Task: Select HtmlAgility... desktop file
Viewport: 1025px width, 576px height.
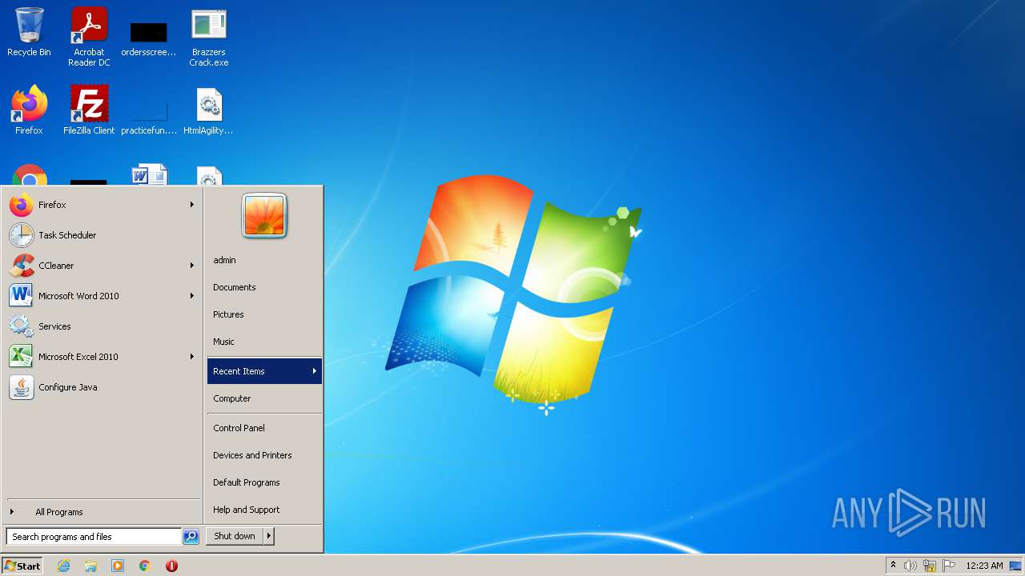Action: [209, 110]
